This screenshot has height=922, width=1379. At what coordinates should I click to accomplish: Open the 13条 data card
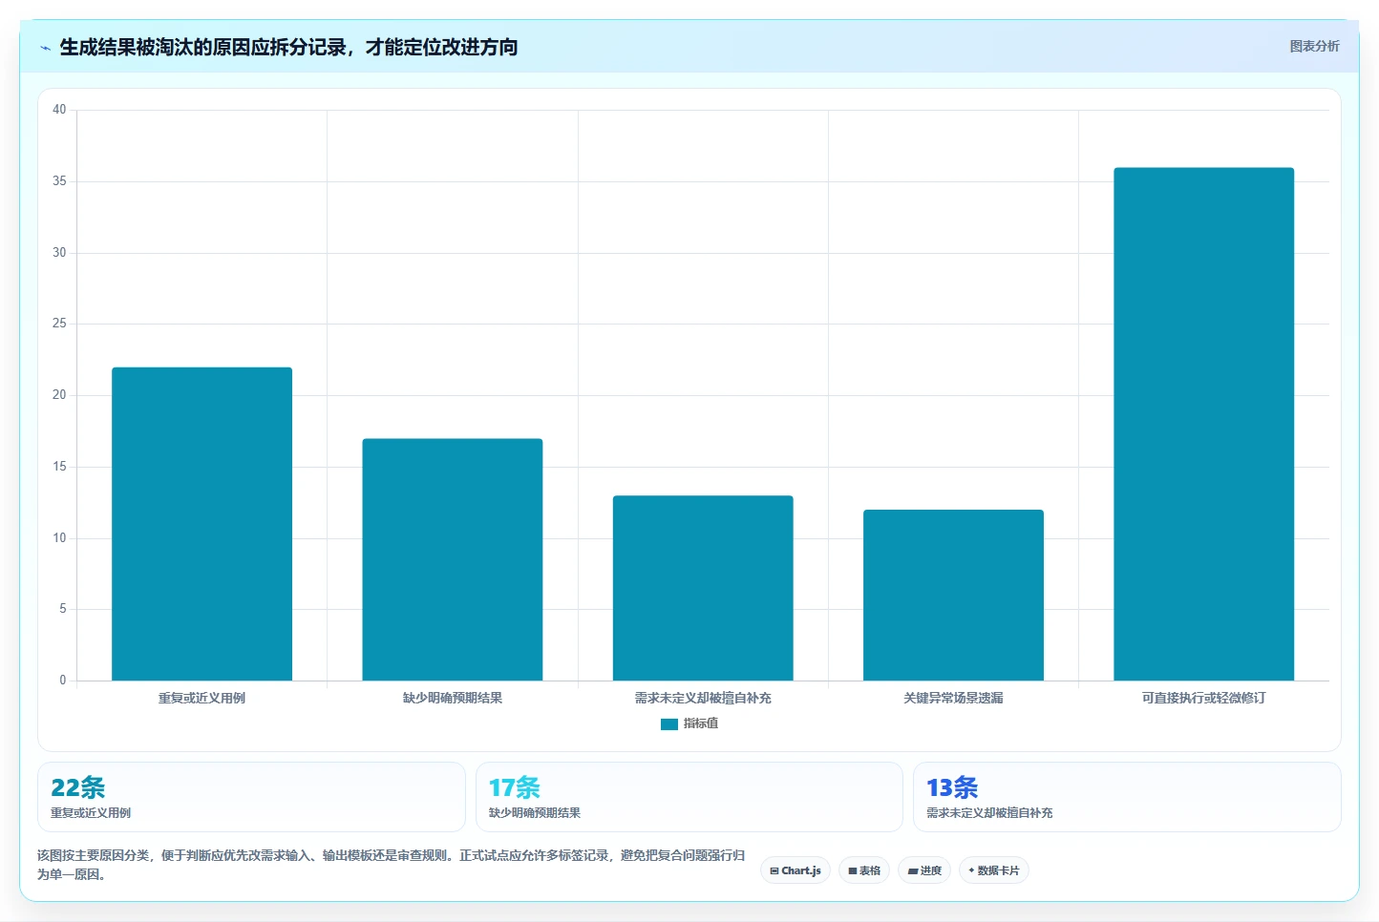click(x=1127, y=797)
